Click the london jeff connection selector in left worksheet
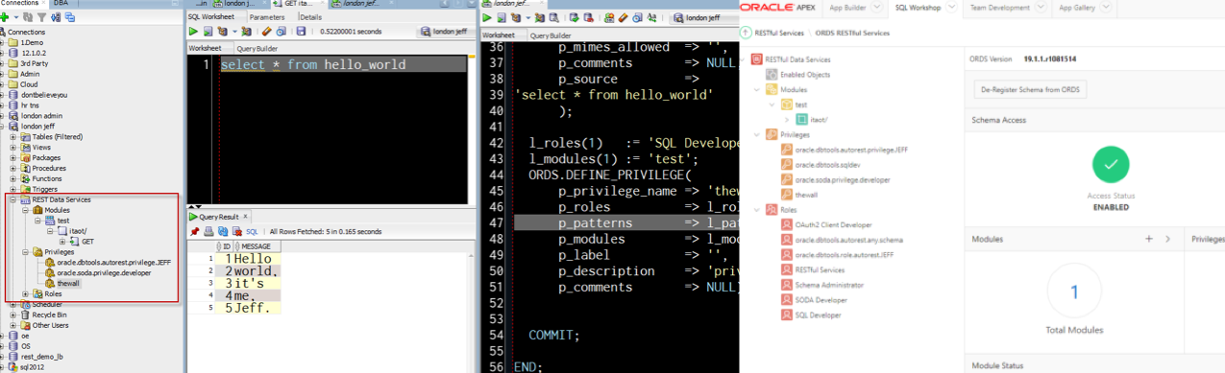1225x373 pixels. coord(445,32)
